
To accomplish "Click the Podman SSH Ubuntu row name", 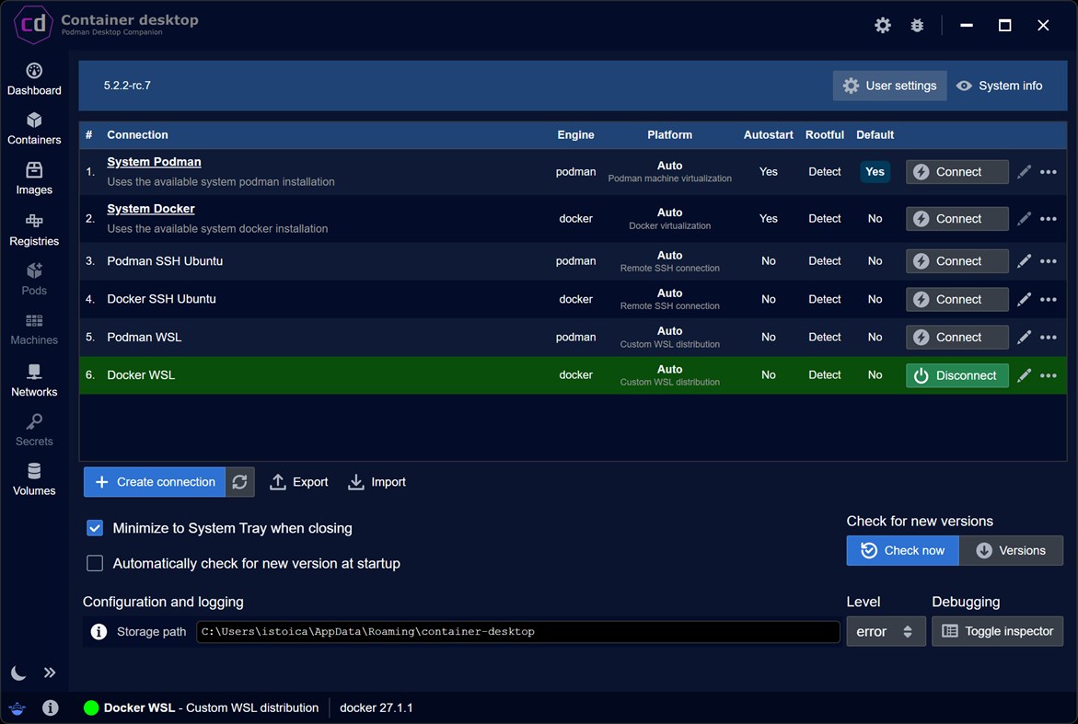I will point(165,261).
